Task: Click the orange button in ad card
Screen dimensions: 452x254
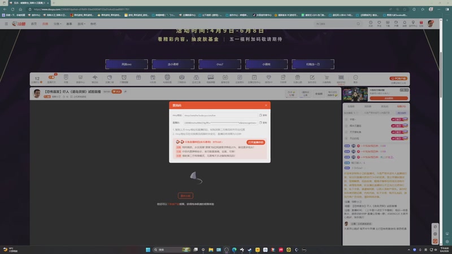Action: tap(389, 98)
